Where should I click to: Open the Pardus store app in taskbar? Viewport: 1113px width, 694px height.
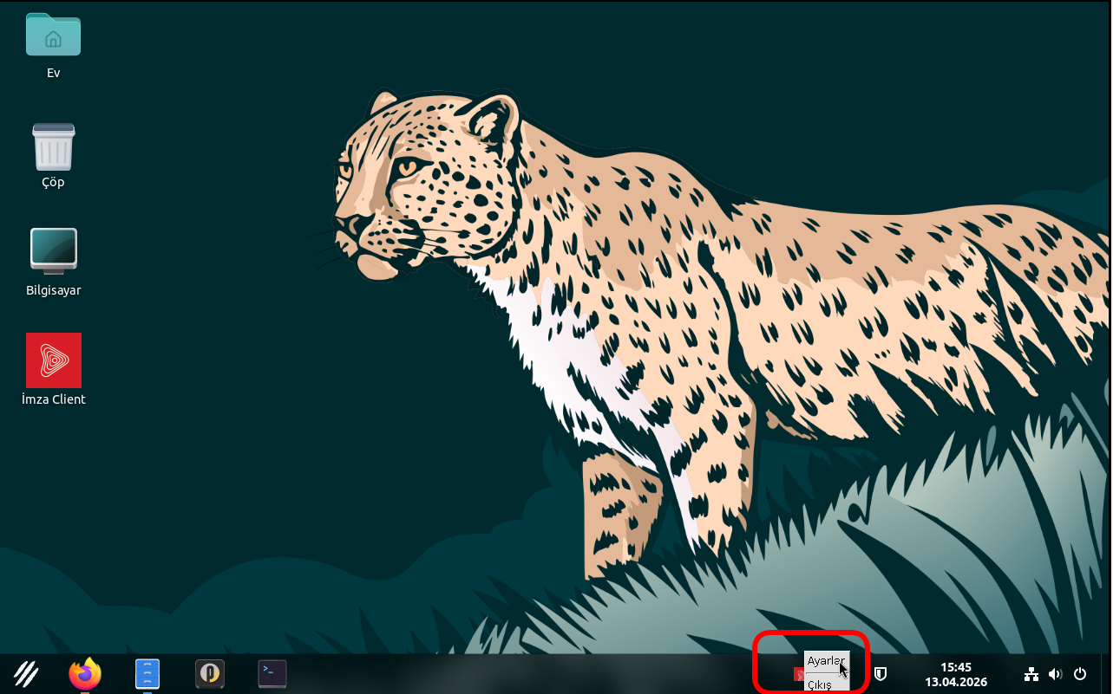click(210, 673)
